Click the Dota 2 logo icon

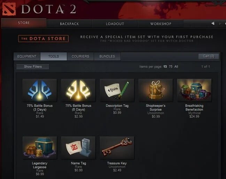point(9,9)
